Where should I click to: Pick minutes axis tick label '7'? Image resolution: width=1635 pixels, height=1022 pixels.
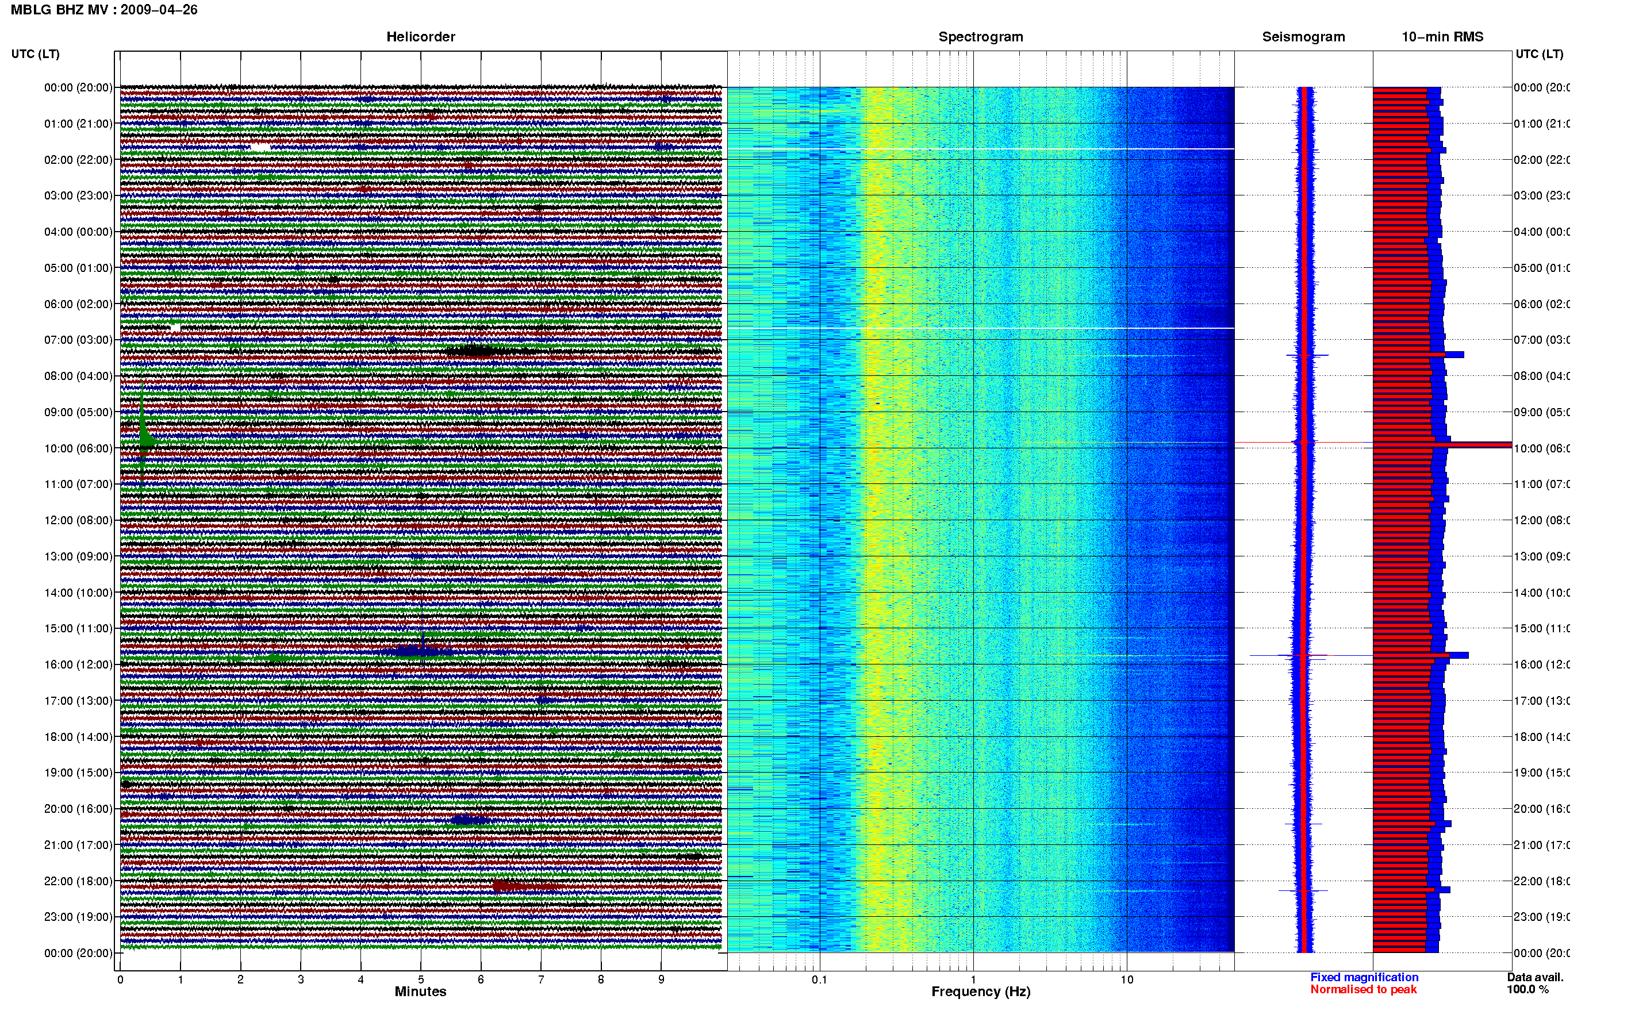[541, 980]
